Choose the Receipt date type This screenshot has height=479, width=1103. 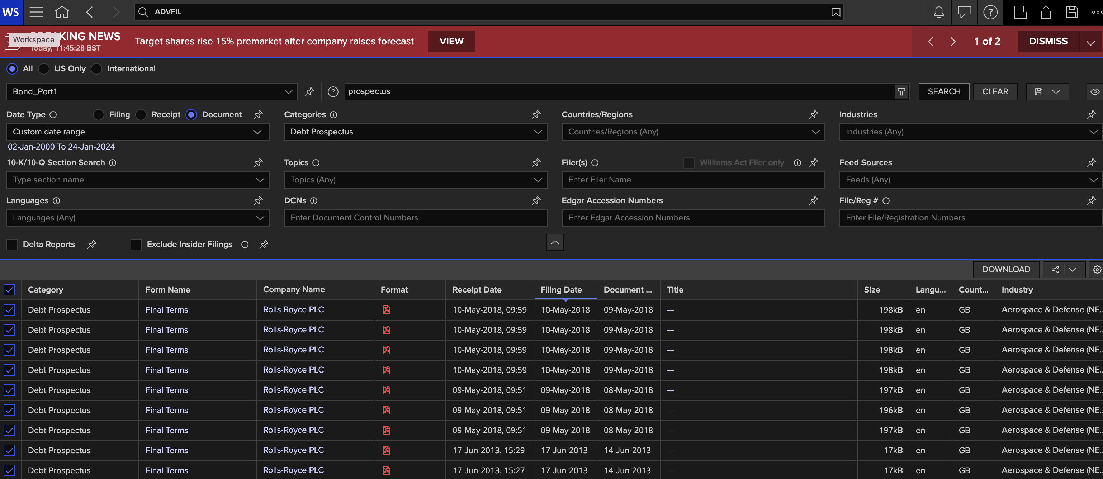pyautogui.click(x=141, y=115)
